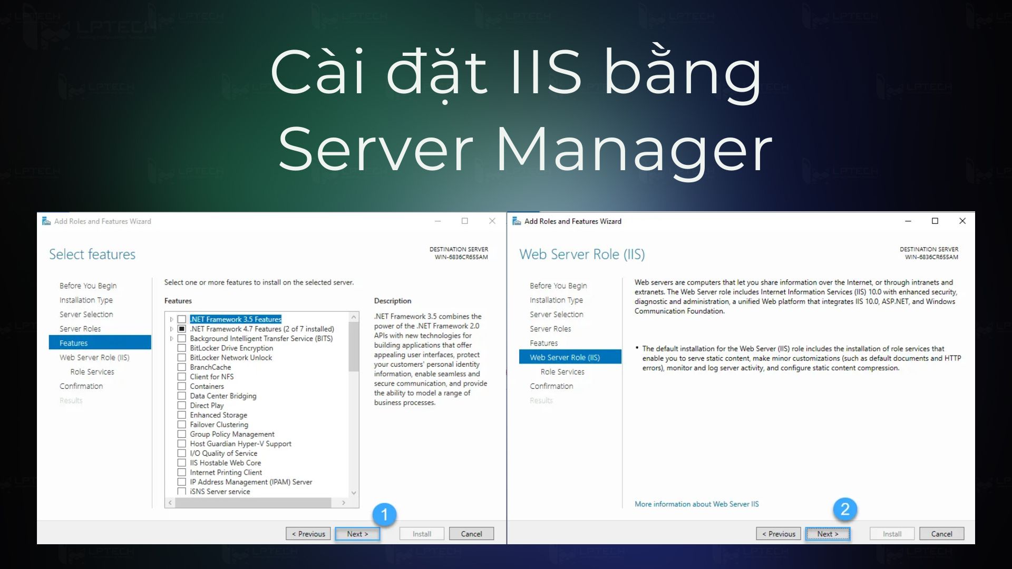Click Next in the Web Server Role window

pos(828,534)
